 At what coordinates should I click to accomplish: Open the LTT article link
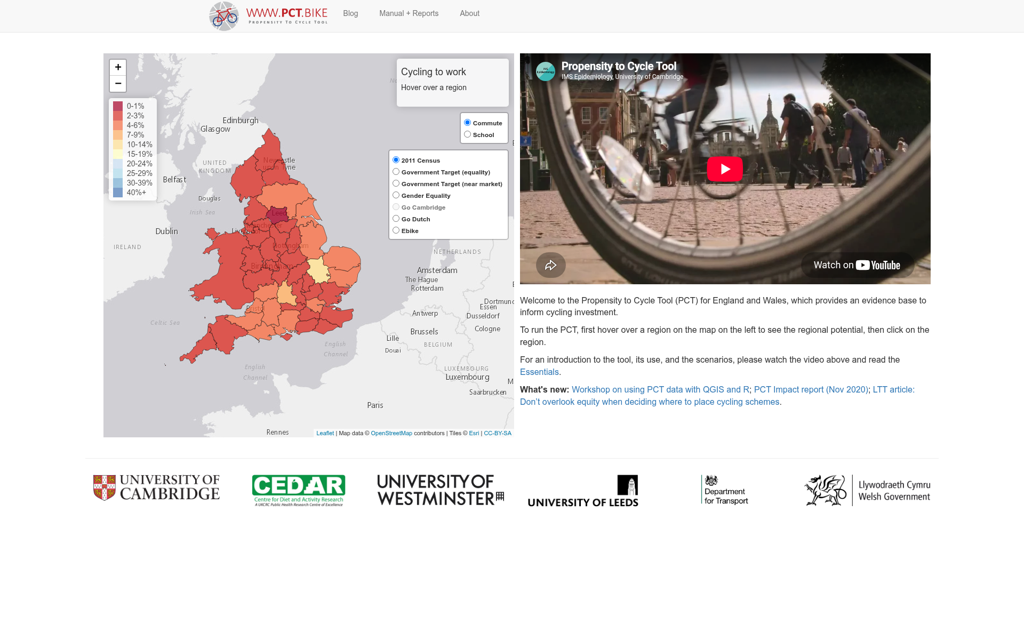point(717,396)
